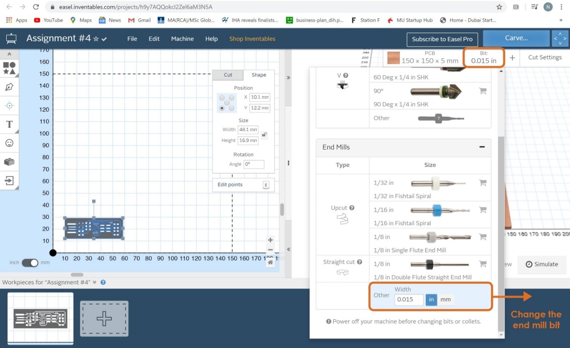Open the Help menu
Image resolution: width=570 pixels, height=348 pixels.
pyautogui.click(x=212, y=39)
